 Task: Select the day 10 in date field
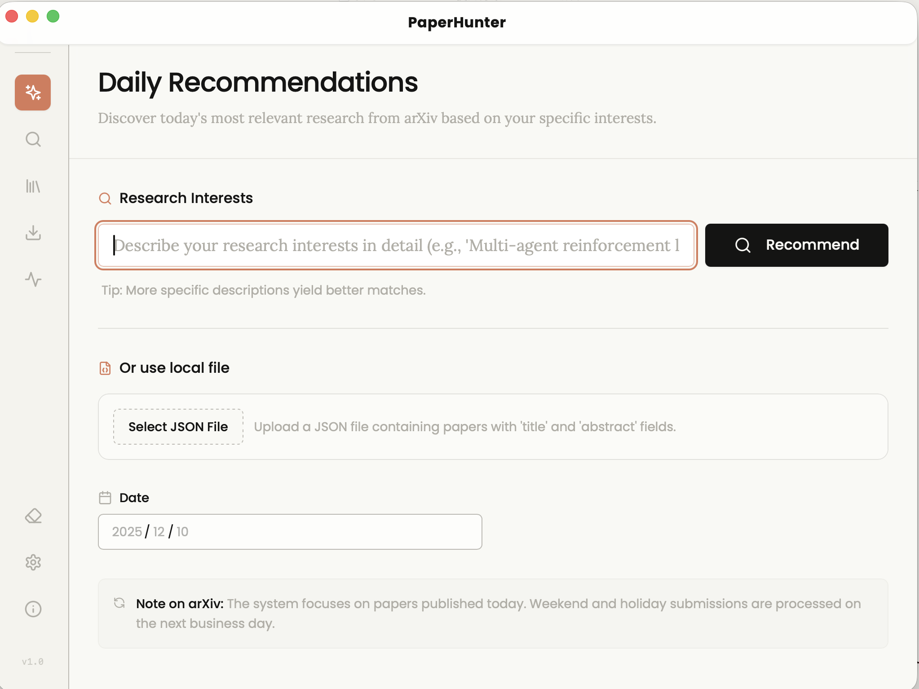182,532
